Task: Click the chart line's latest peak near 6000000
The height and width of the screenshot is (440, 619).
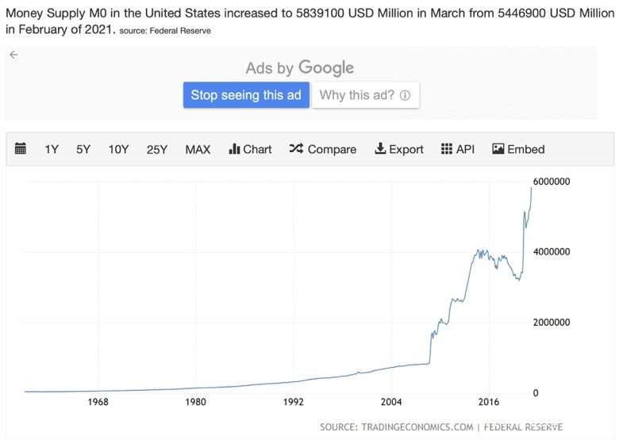Action: pyautogui.click(x=531, y=186)
